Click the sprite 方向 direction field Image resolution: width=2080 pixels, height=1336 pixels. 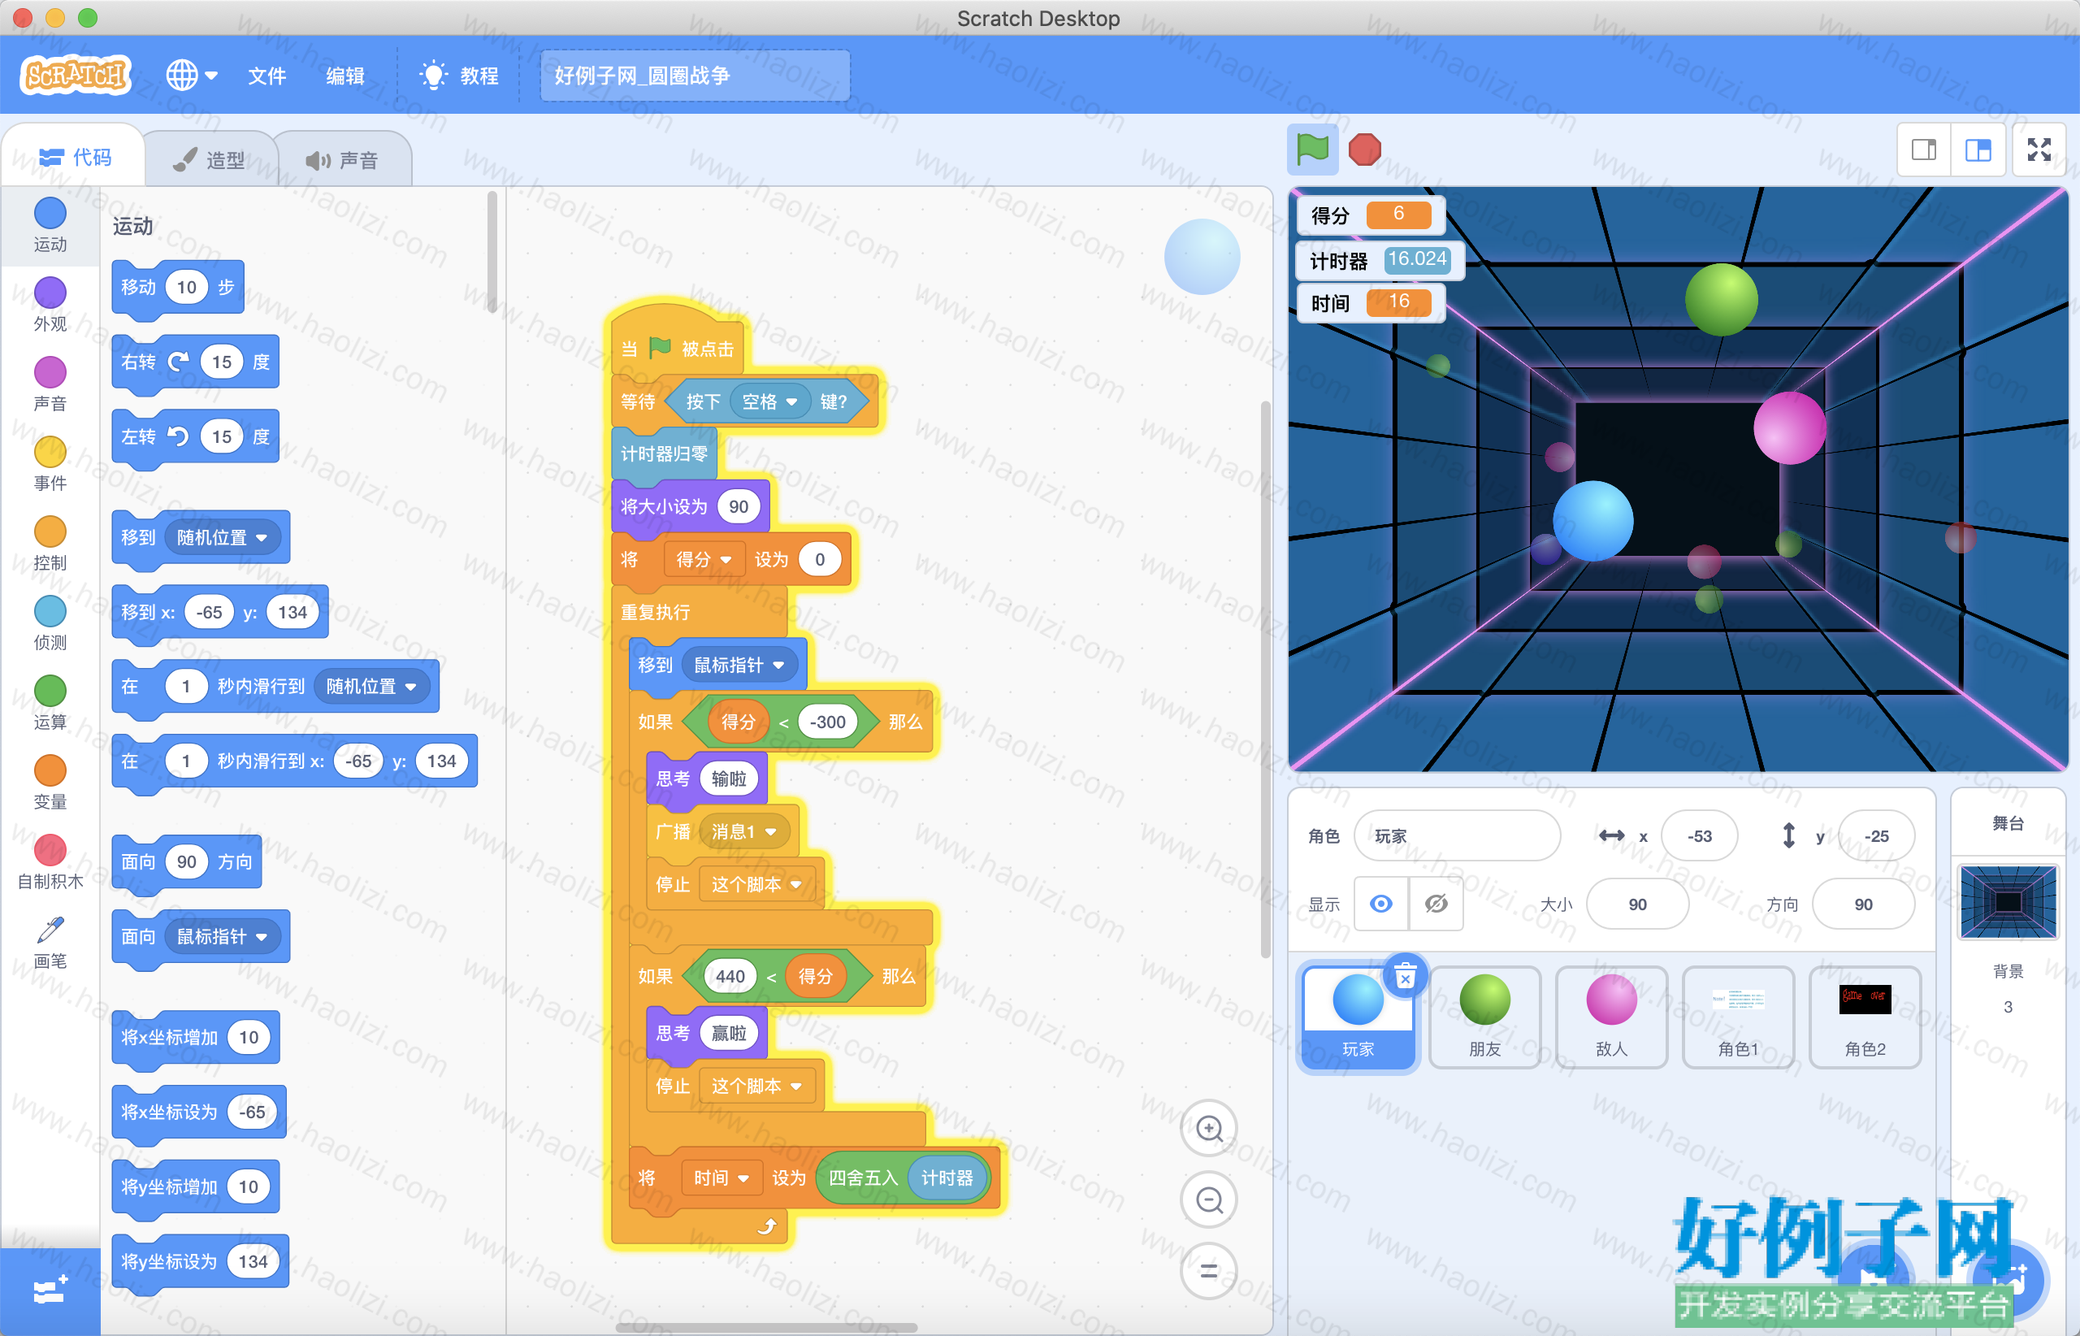[1863, 904]
